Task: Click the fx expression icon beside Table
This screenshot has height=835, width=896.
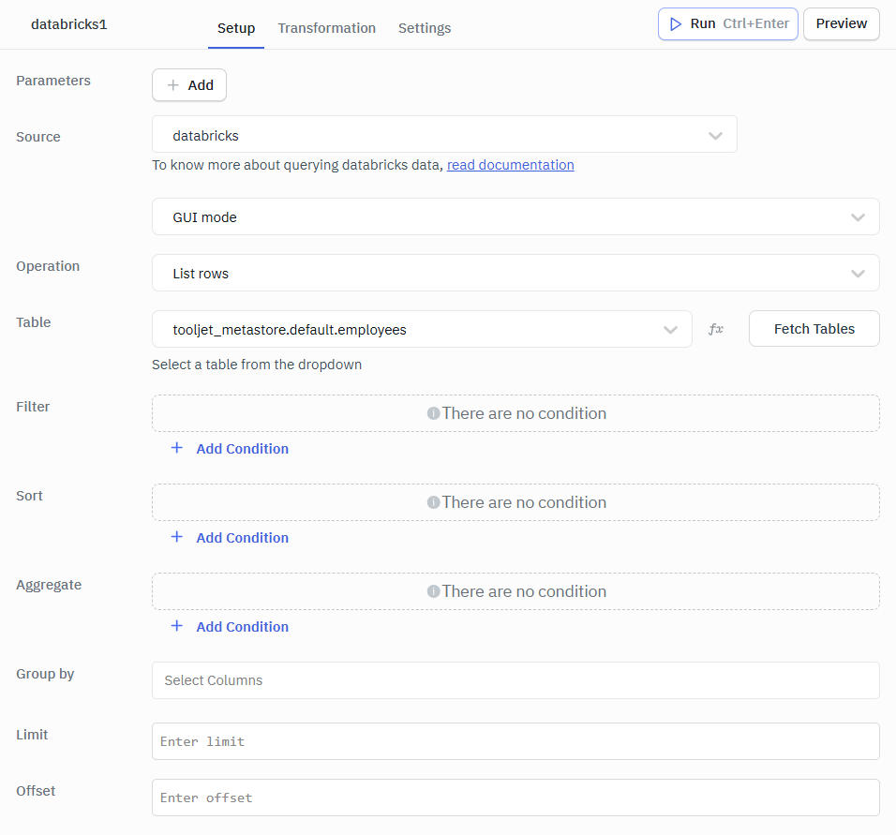Action: (x=716, y=329)
